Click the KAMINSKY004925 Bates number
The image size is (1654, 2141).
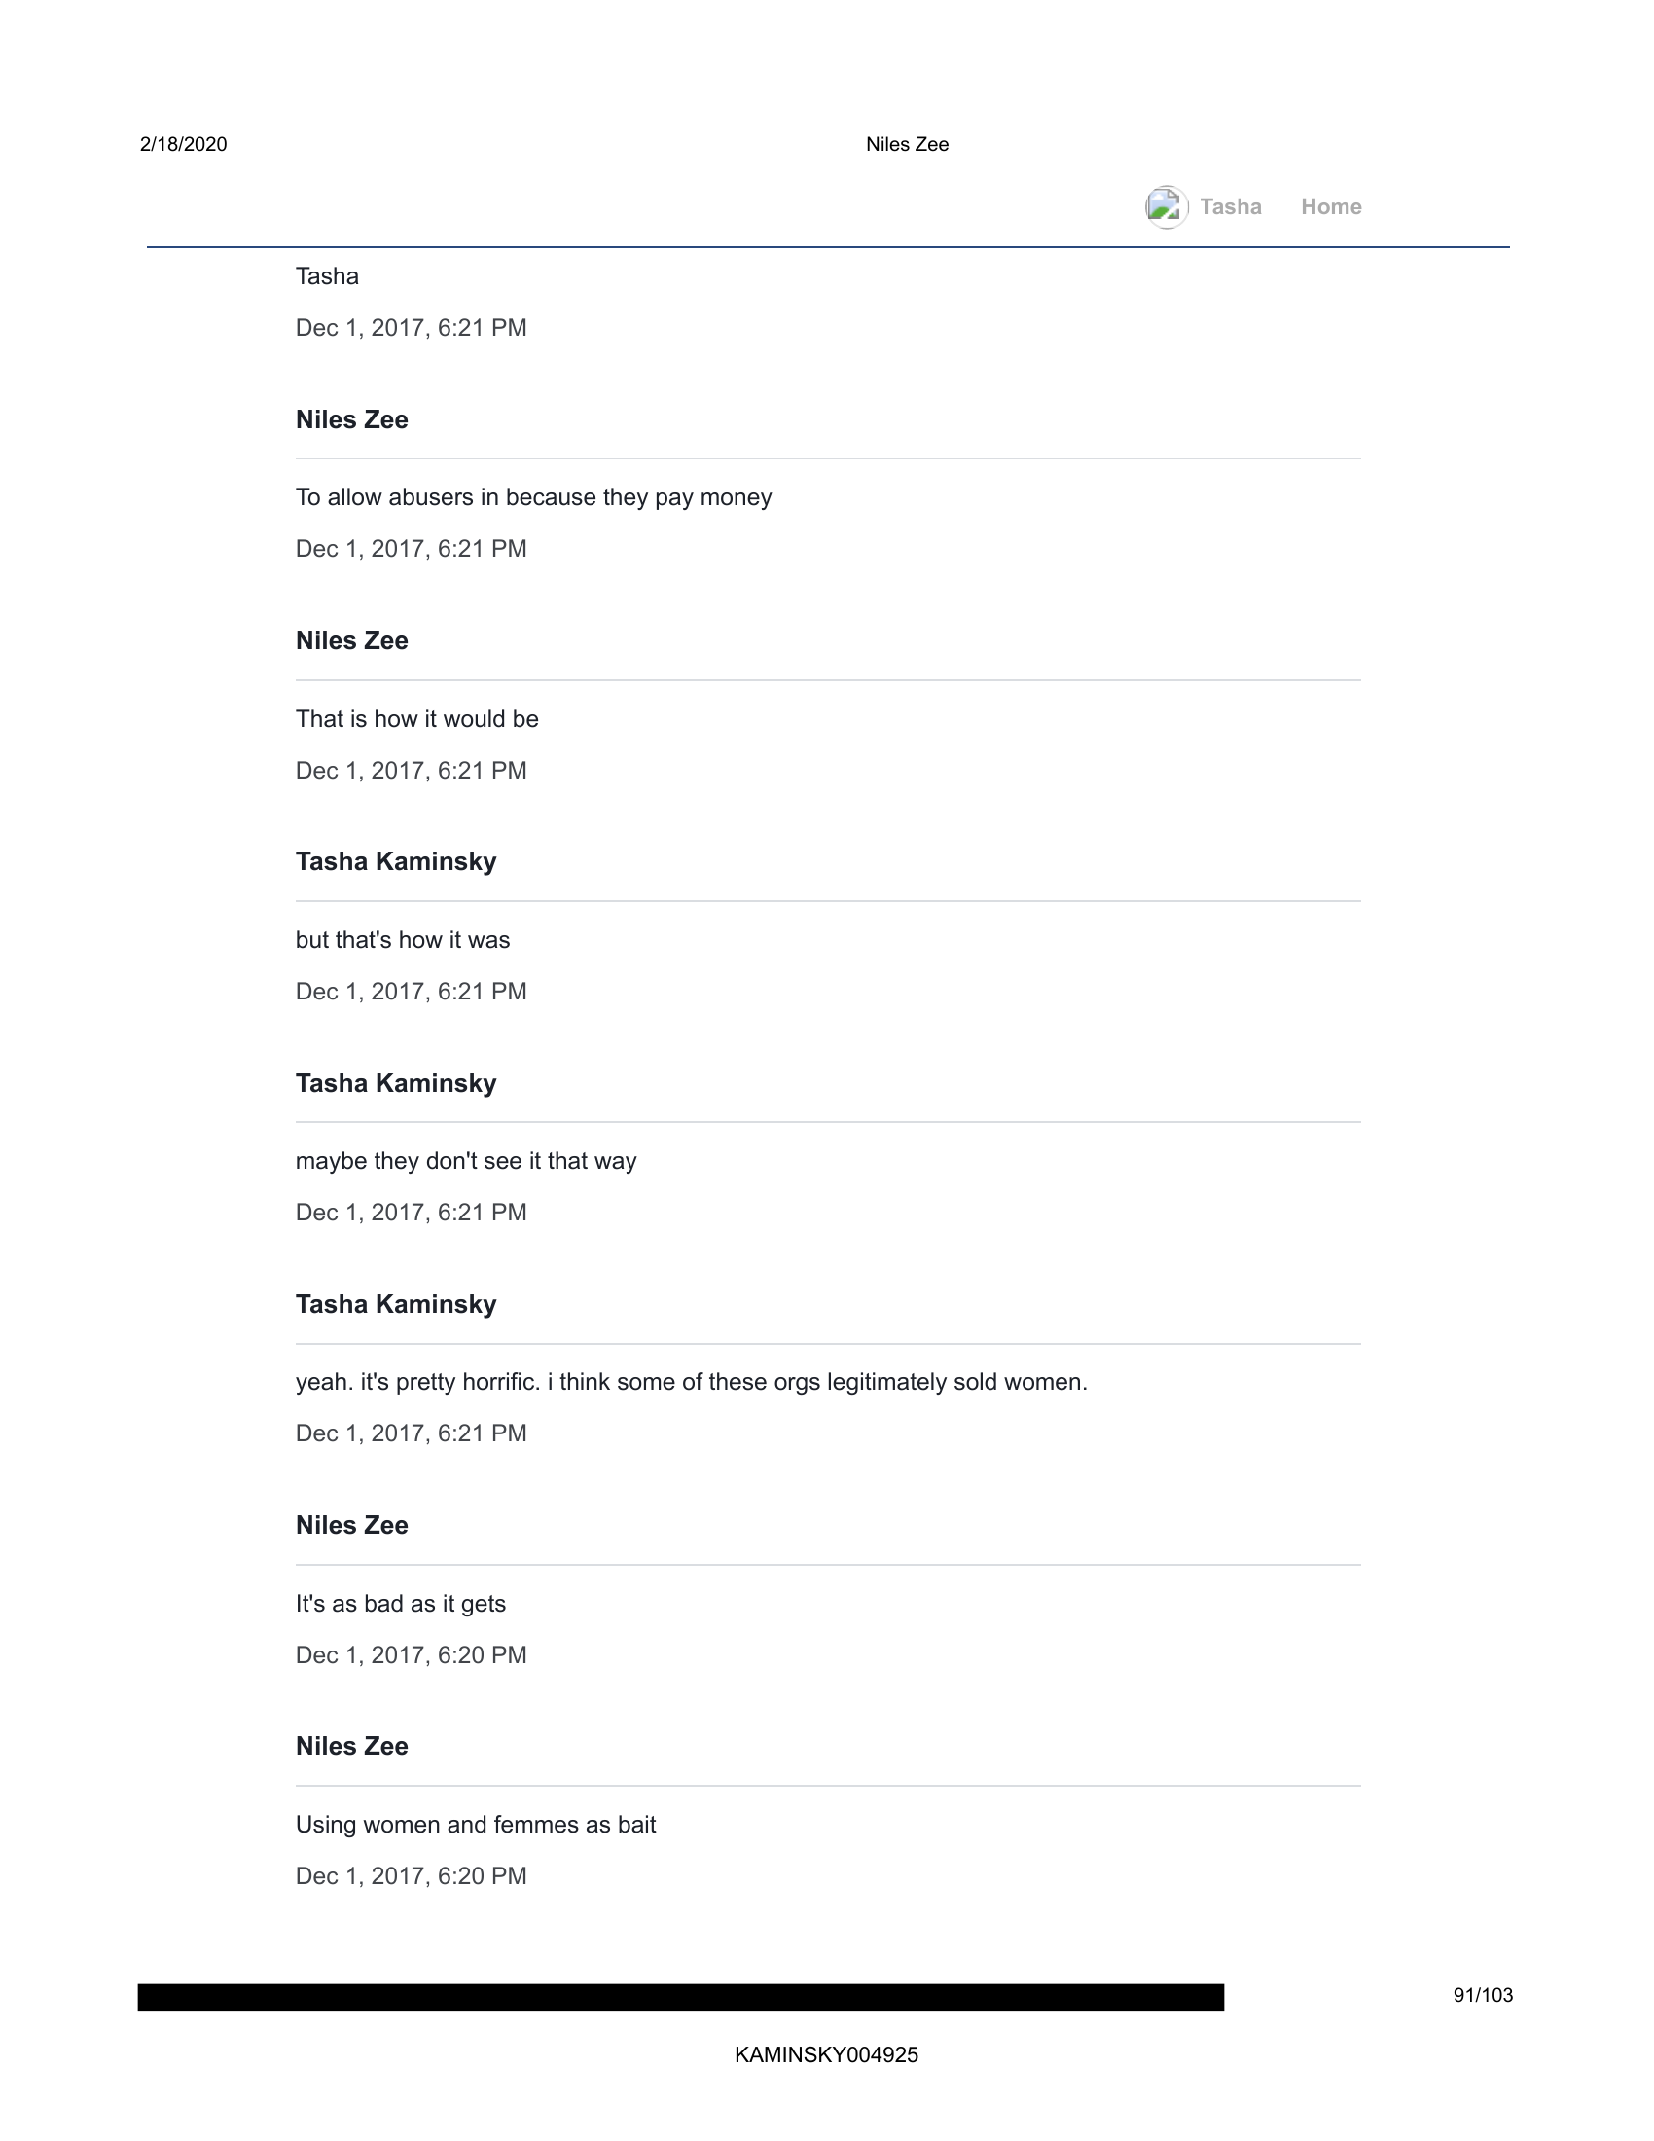pos(826,2054)
